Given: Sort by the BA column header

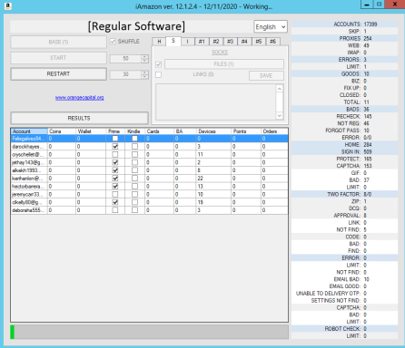Looking at the screenshot, I should pos(185,131).
